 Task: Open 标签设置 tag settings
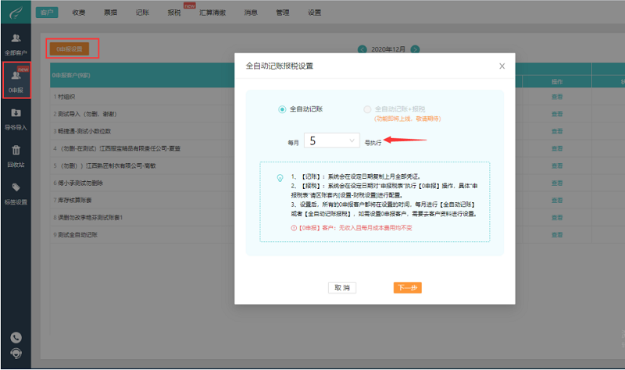tap(16, 192)
